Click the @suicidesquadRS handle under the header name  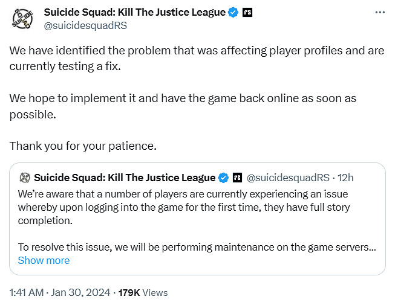tap(83, 25)
